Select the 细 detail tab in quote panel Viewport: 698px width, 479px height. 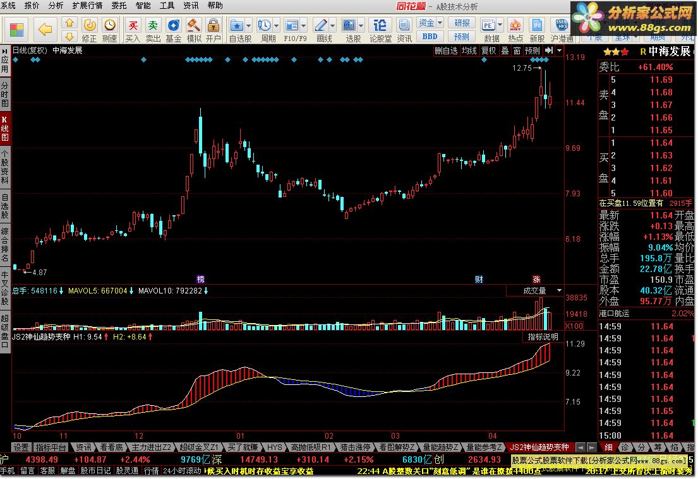click(x=608, y=447)
